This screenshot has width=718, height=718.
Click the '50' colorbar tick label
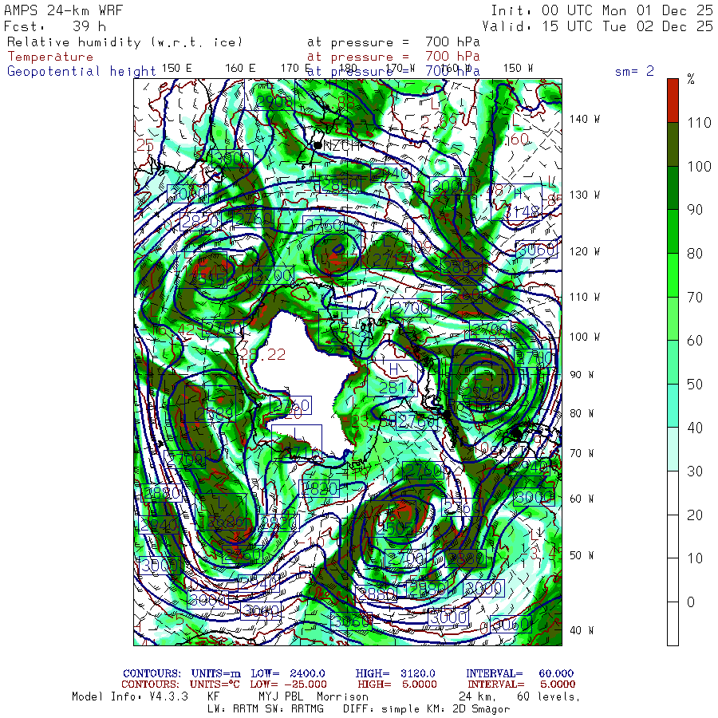coord(695,385)
